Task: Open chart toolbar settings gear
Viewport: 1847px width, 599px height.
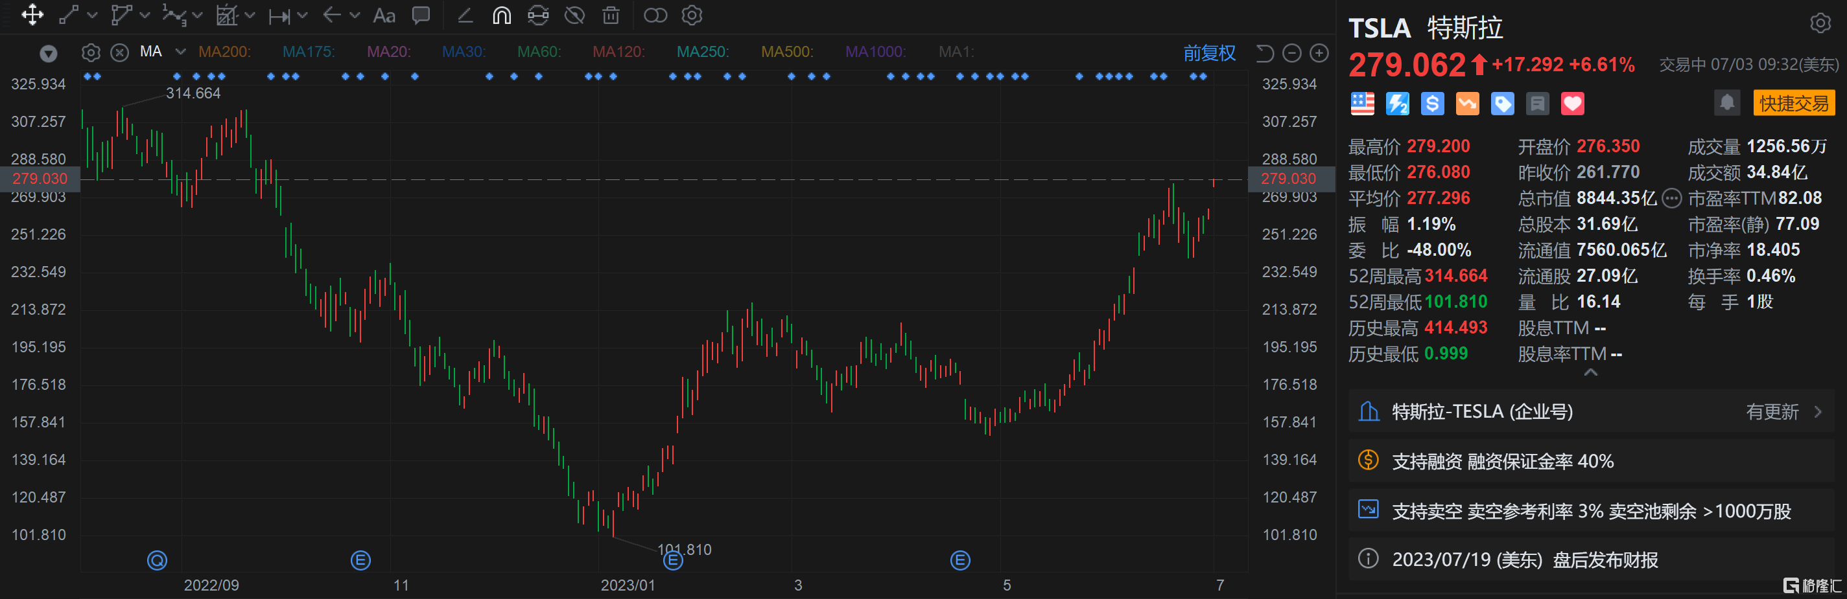Action: point(692,14)
